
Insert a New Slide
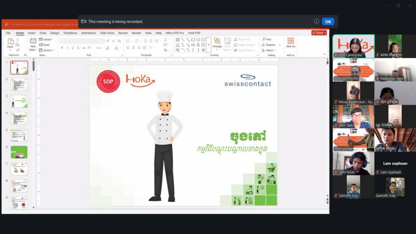[33, 44]
